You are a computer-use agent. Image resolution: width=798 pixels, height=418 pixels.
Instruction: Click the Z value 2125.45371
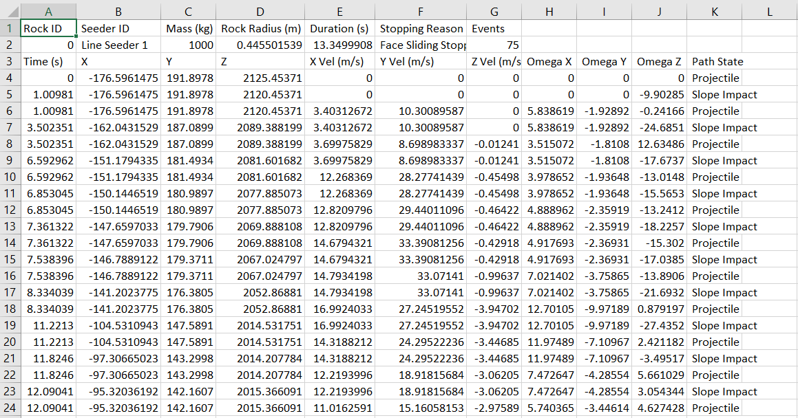[x=260, y=78]
